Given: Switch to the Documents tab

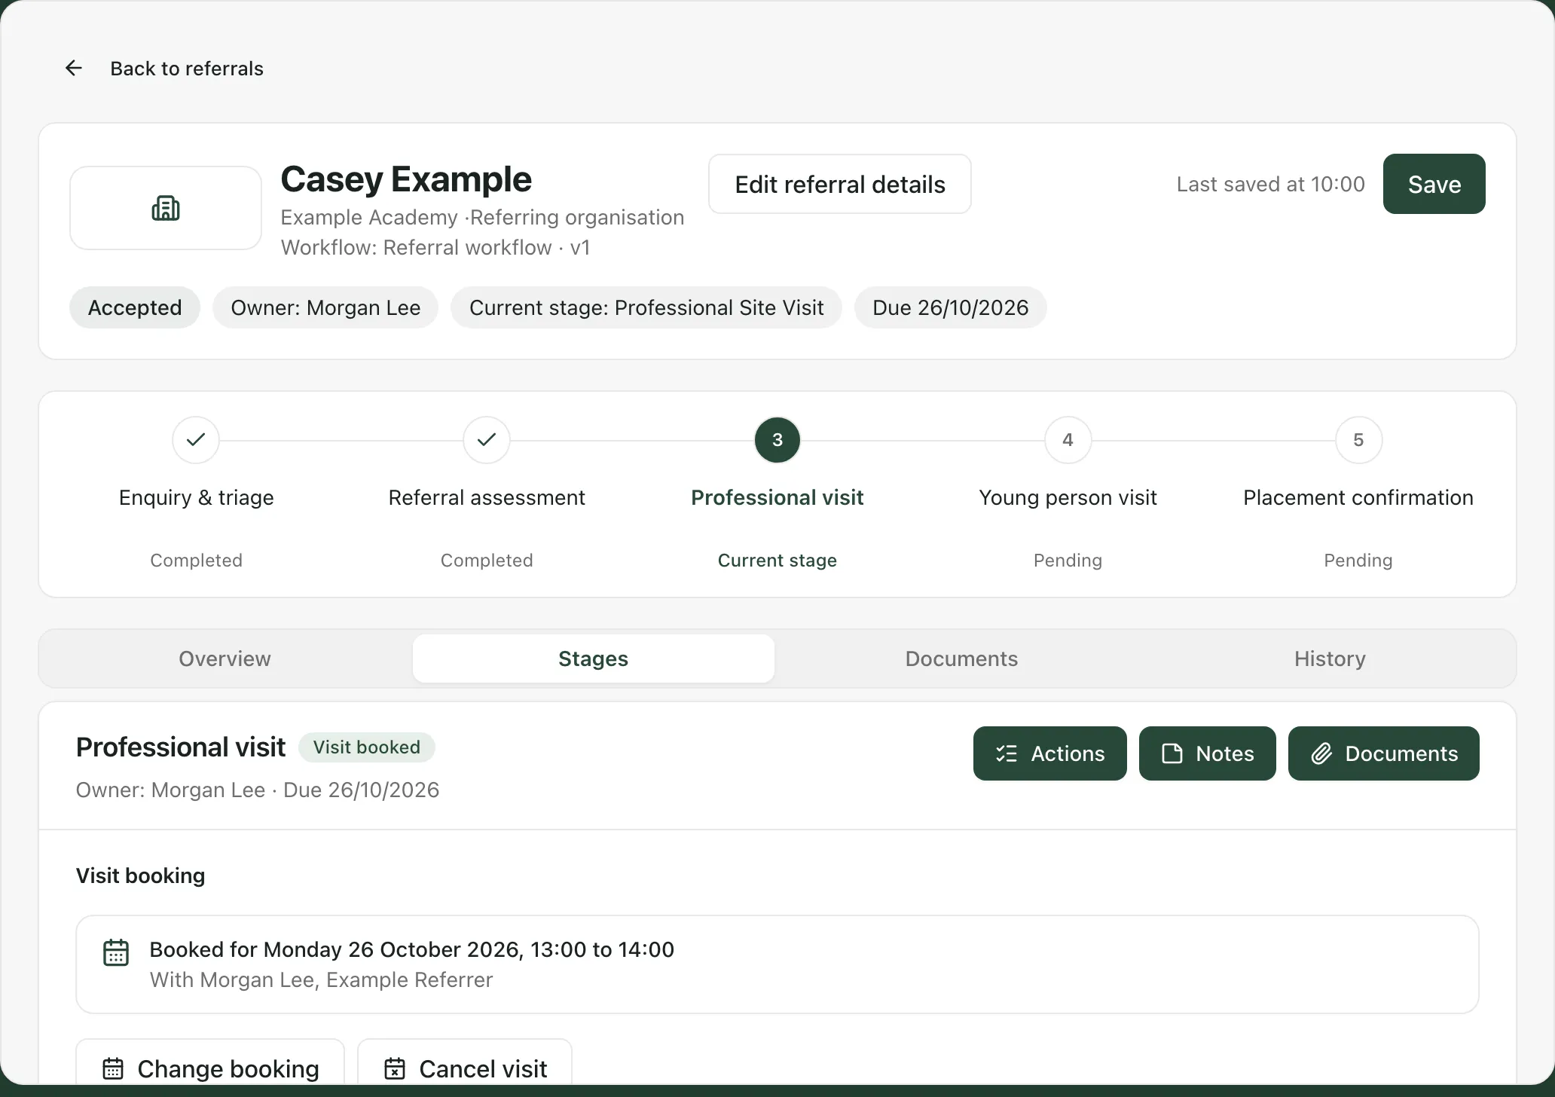Looking at the screenshot, I should 961,659.
